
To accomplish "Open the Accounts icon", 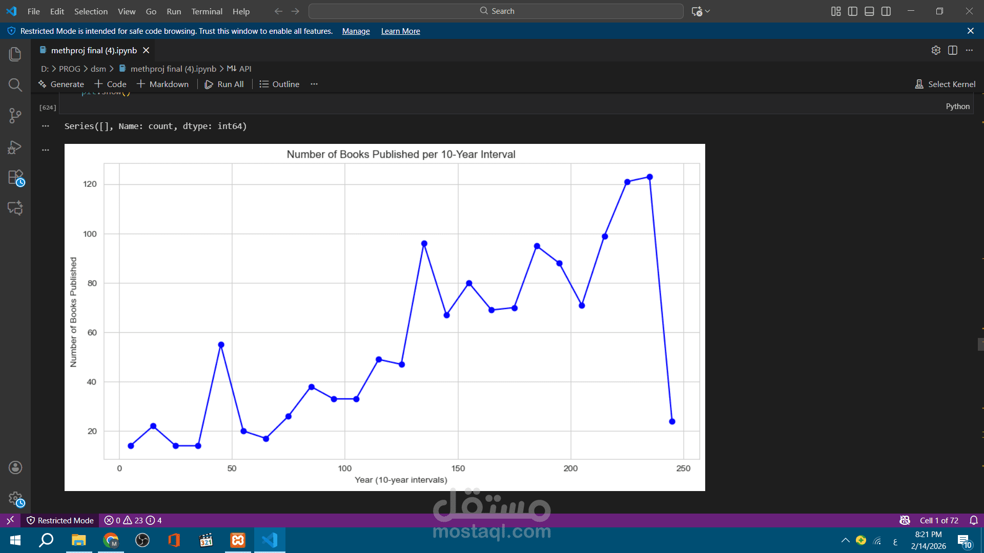I will [15, 467].
